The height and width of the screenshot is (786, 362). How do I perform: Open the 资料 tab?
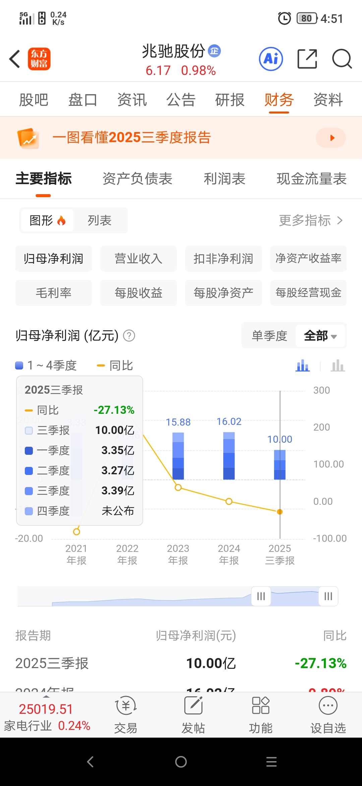pyautogui.click(x=328, y=100)
